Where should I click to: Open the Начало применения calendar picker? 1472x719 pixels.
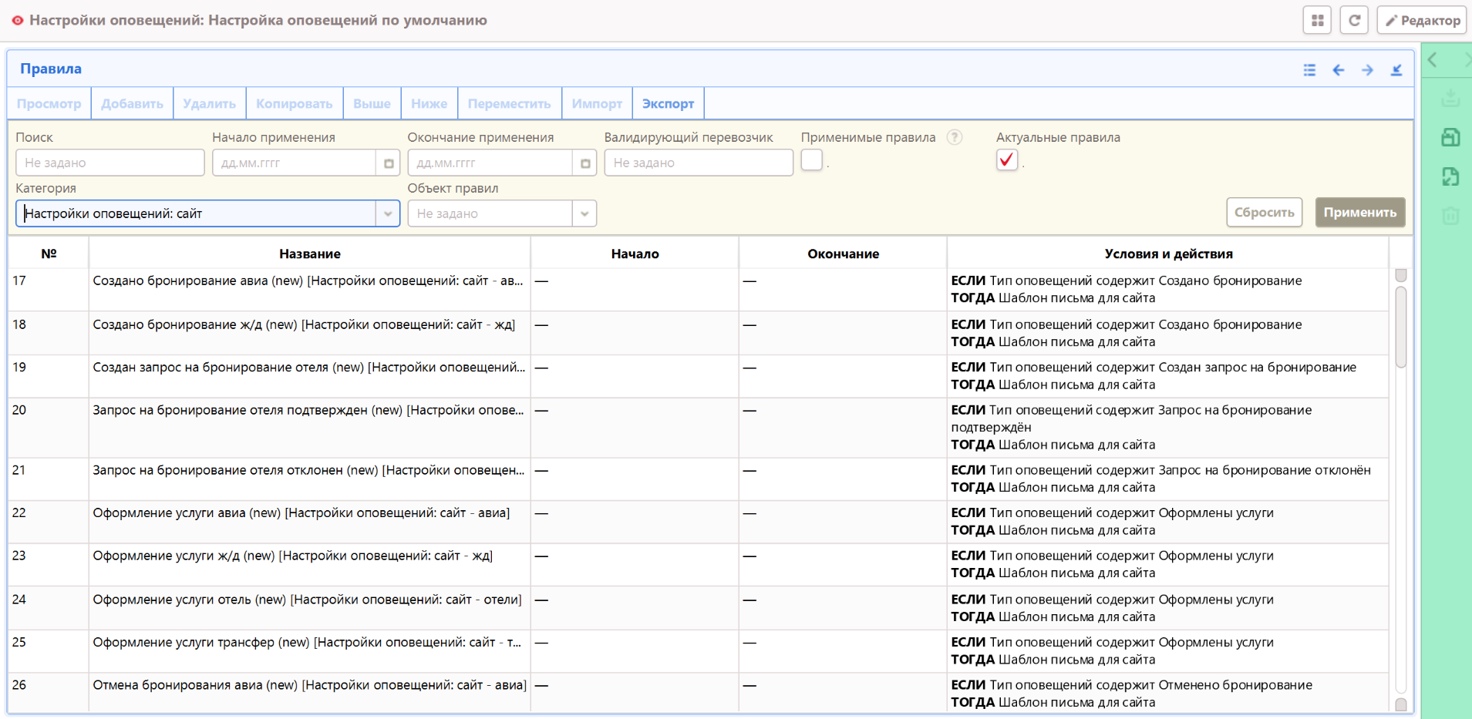pos(389,163)
